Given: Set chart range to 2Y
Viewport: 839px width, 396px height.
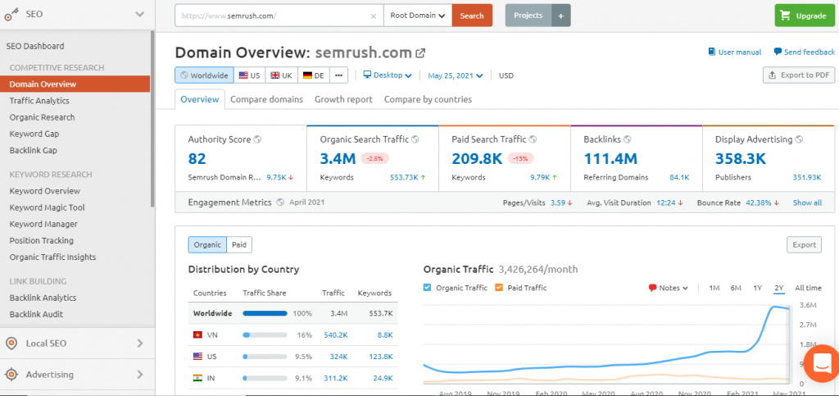Looking at the screenshot, I should click(778, 288).
